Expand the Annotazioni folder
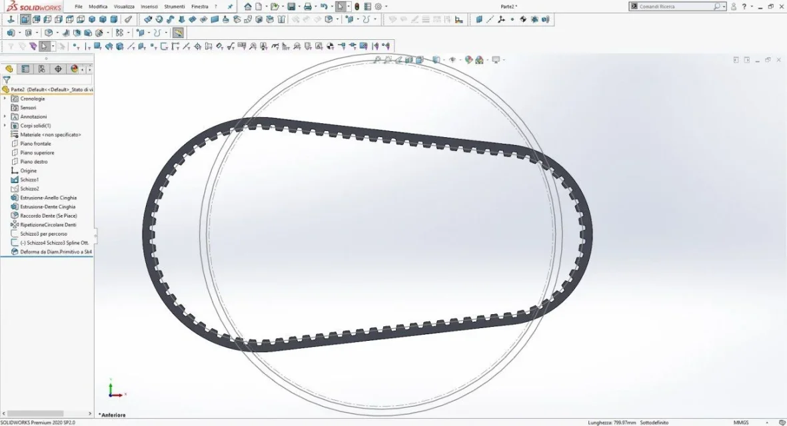787x426 pixels. [5, 116]
